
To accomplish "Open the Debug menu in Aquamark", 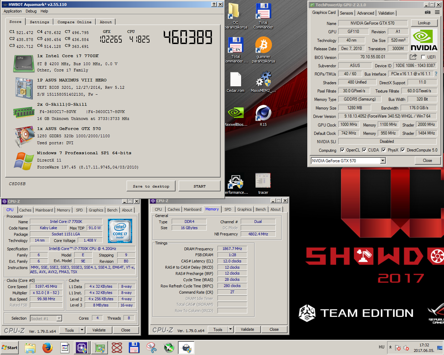I will pos(31,11).
